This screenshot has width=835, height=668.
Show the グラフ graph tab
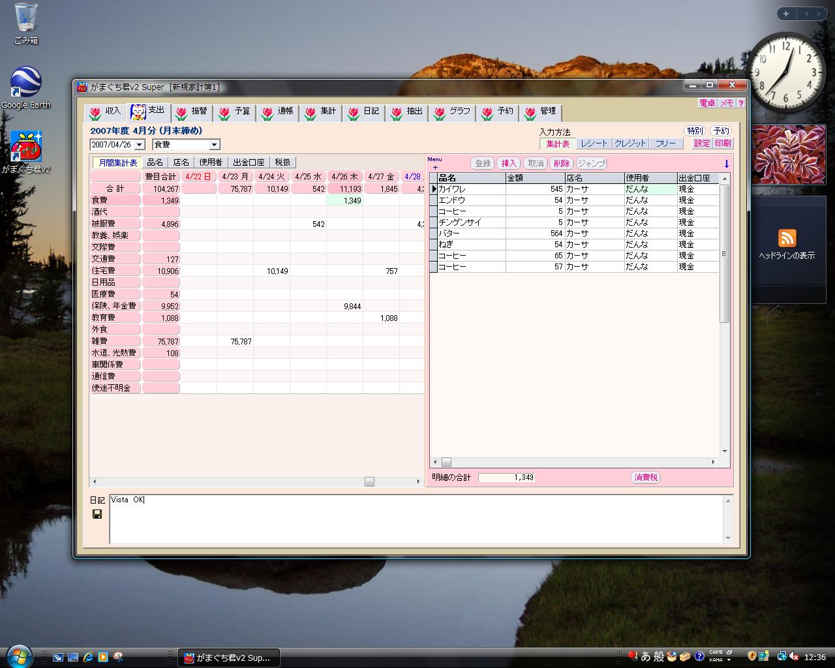[451, 112]
